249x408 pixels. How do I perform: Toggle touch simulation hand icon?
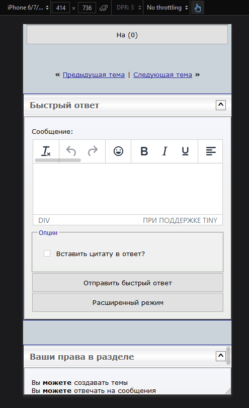(x=198, y=8)
